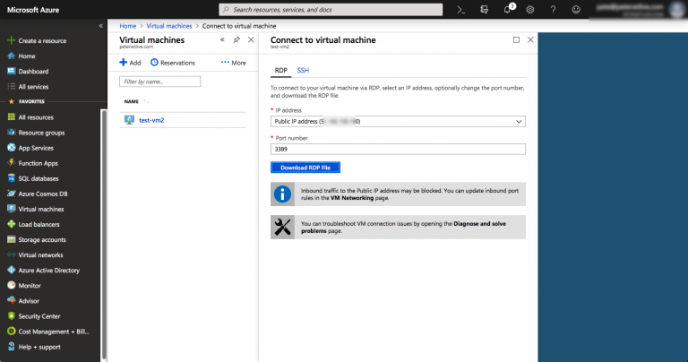Focus the Search resources, services, and docs box
Image resolution: width=688 pixels, height=362 pixels.
click(331, 10)
